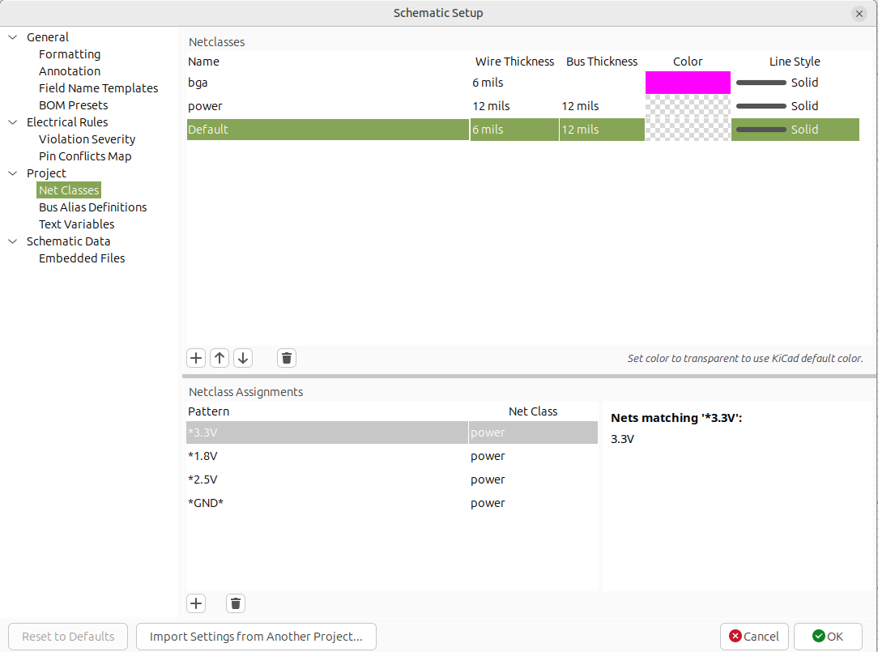Viewport: 878px width, 652px height.
Task: Select the Schematic Data tree item
Action: point(68,241)
